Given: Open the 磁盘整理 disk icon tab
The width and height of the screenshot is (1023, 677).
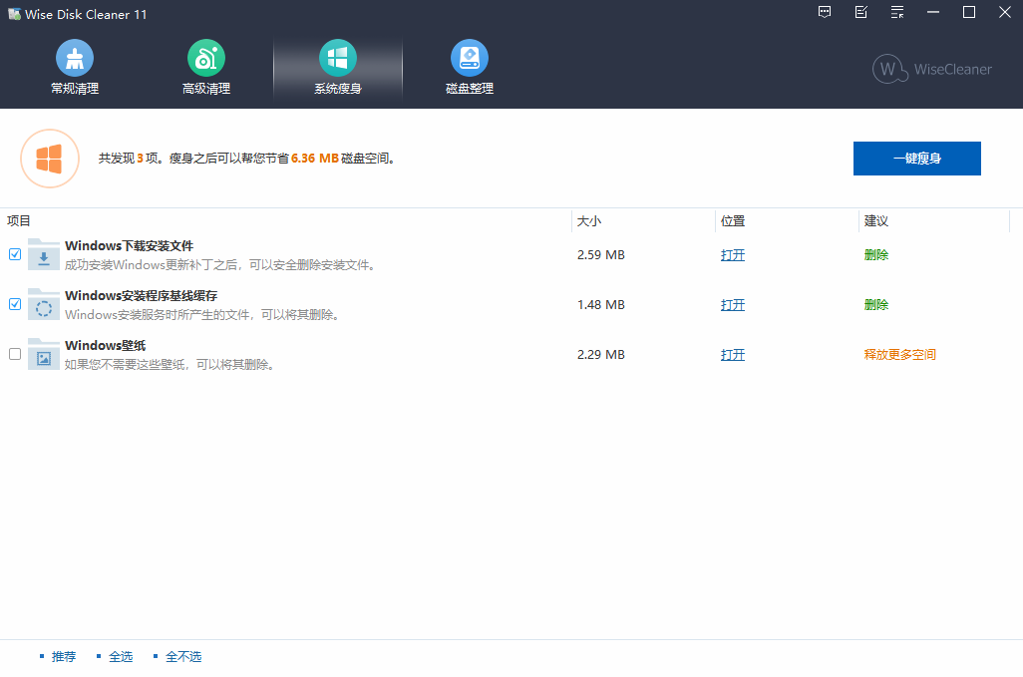Looking at the screenshot, I should [469, 67].
